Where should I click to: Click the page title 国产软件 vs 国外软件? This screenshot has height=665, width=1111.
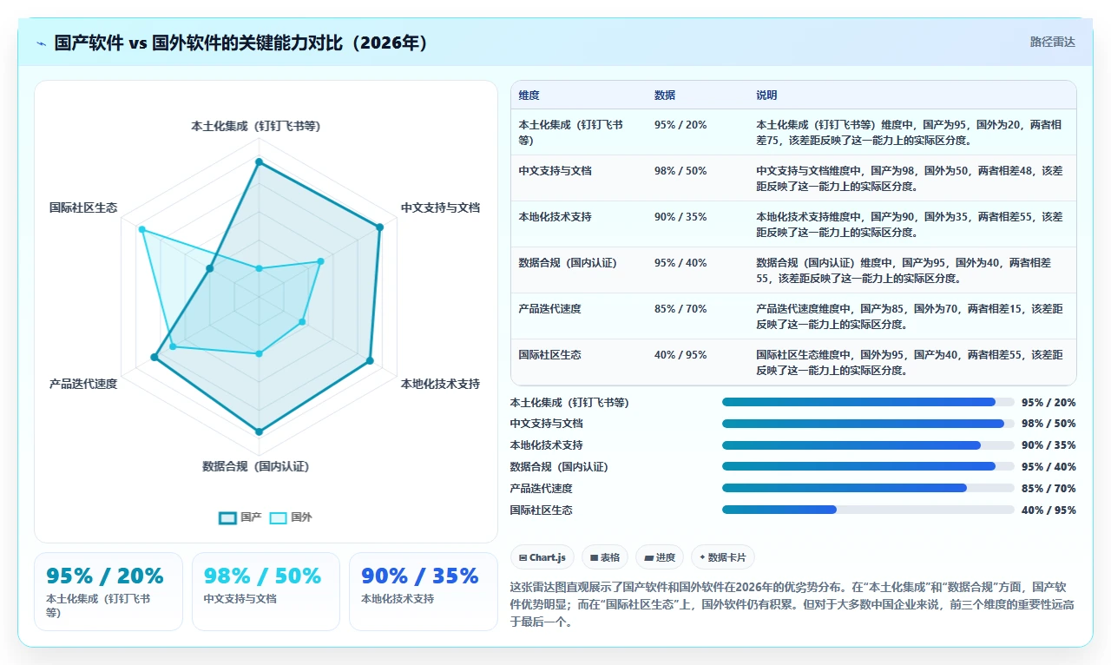(242, 43)
